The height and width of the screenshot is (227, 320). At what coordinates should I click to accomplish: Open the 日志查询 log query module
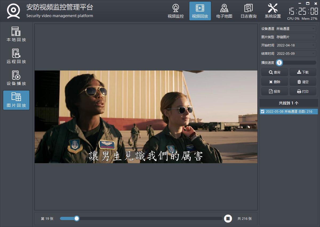(x=248, y=11)
